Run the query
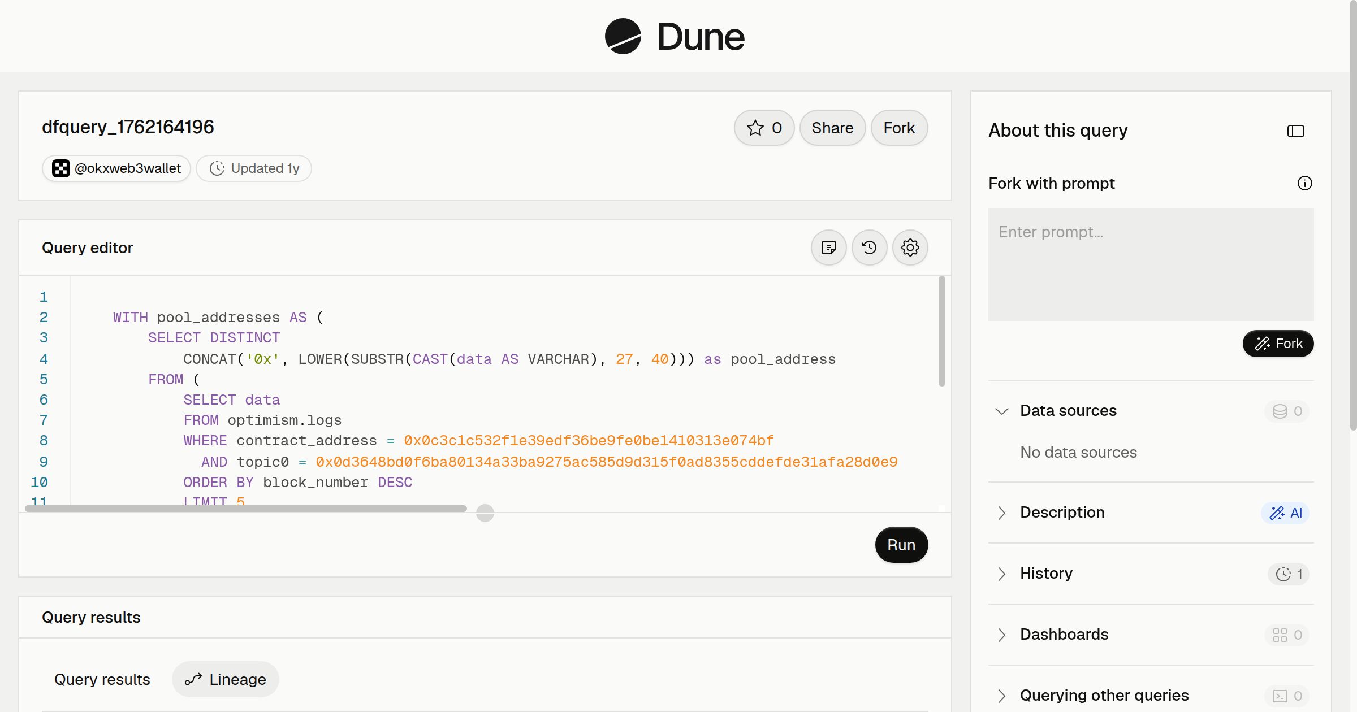 tap(901, 545)
